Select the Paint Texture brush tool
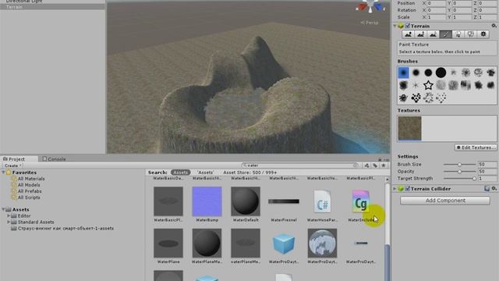This screenshot has width=499, height=281. pyautogui.click(x=445, y=34)
